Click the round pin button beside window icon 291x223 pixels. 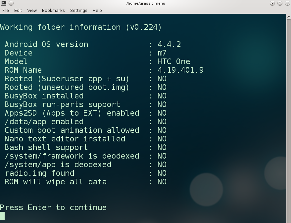tap(11, 3)
